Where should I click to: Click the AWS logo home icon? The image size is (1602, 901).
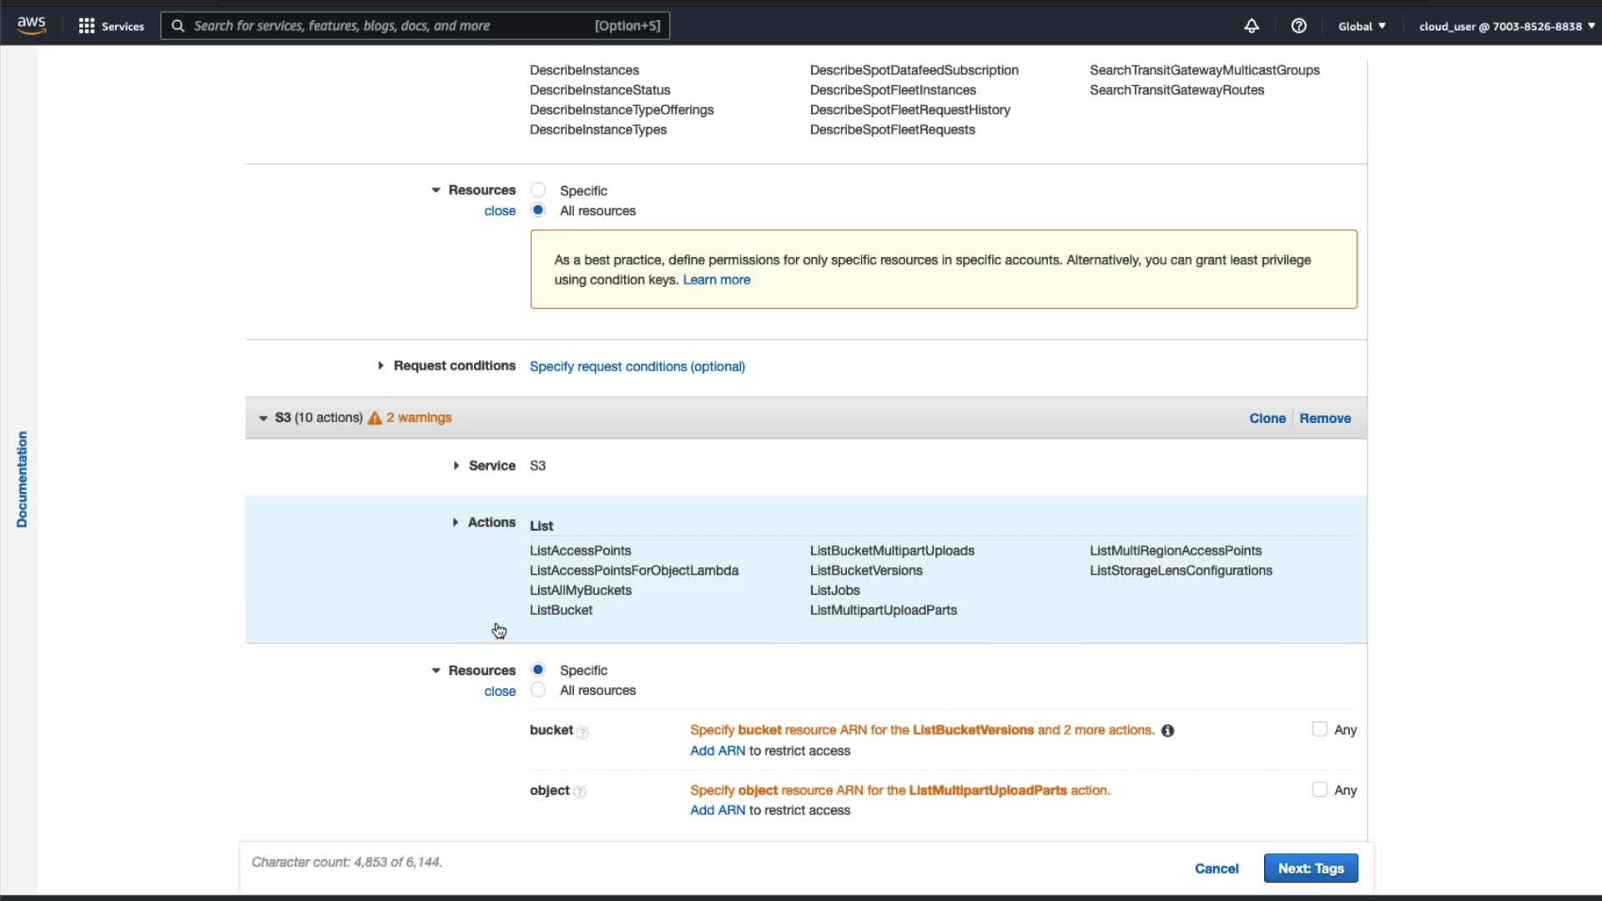(x=31, y=25)
